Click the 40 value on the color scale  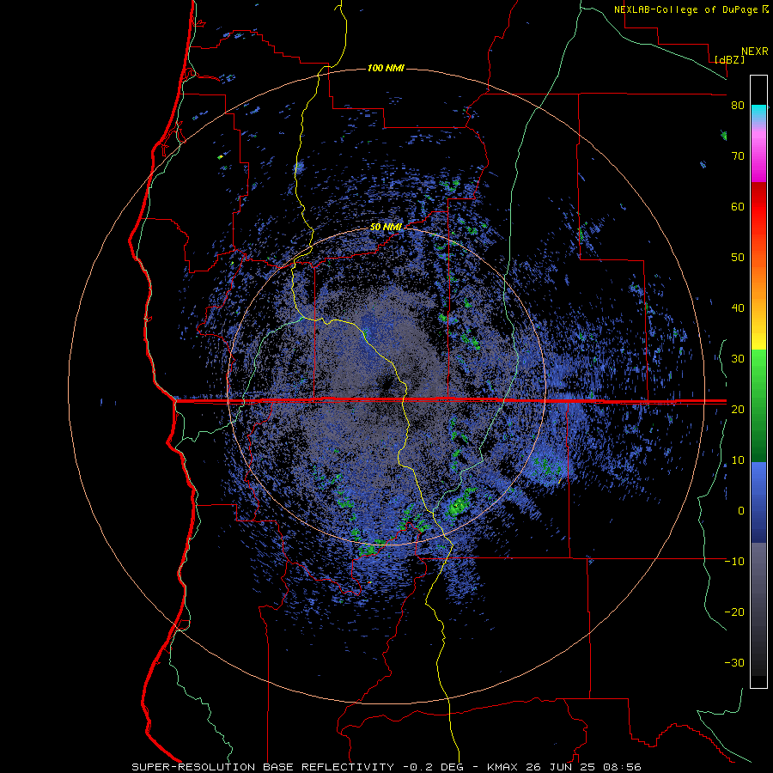pyautogui.click(x=738, y=308)
